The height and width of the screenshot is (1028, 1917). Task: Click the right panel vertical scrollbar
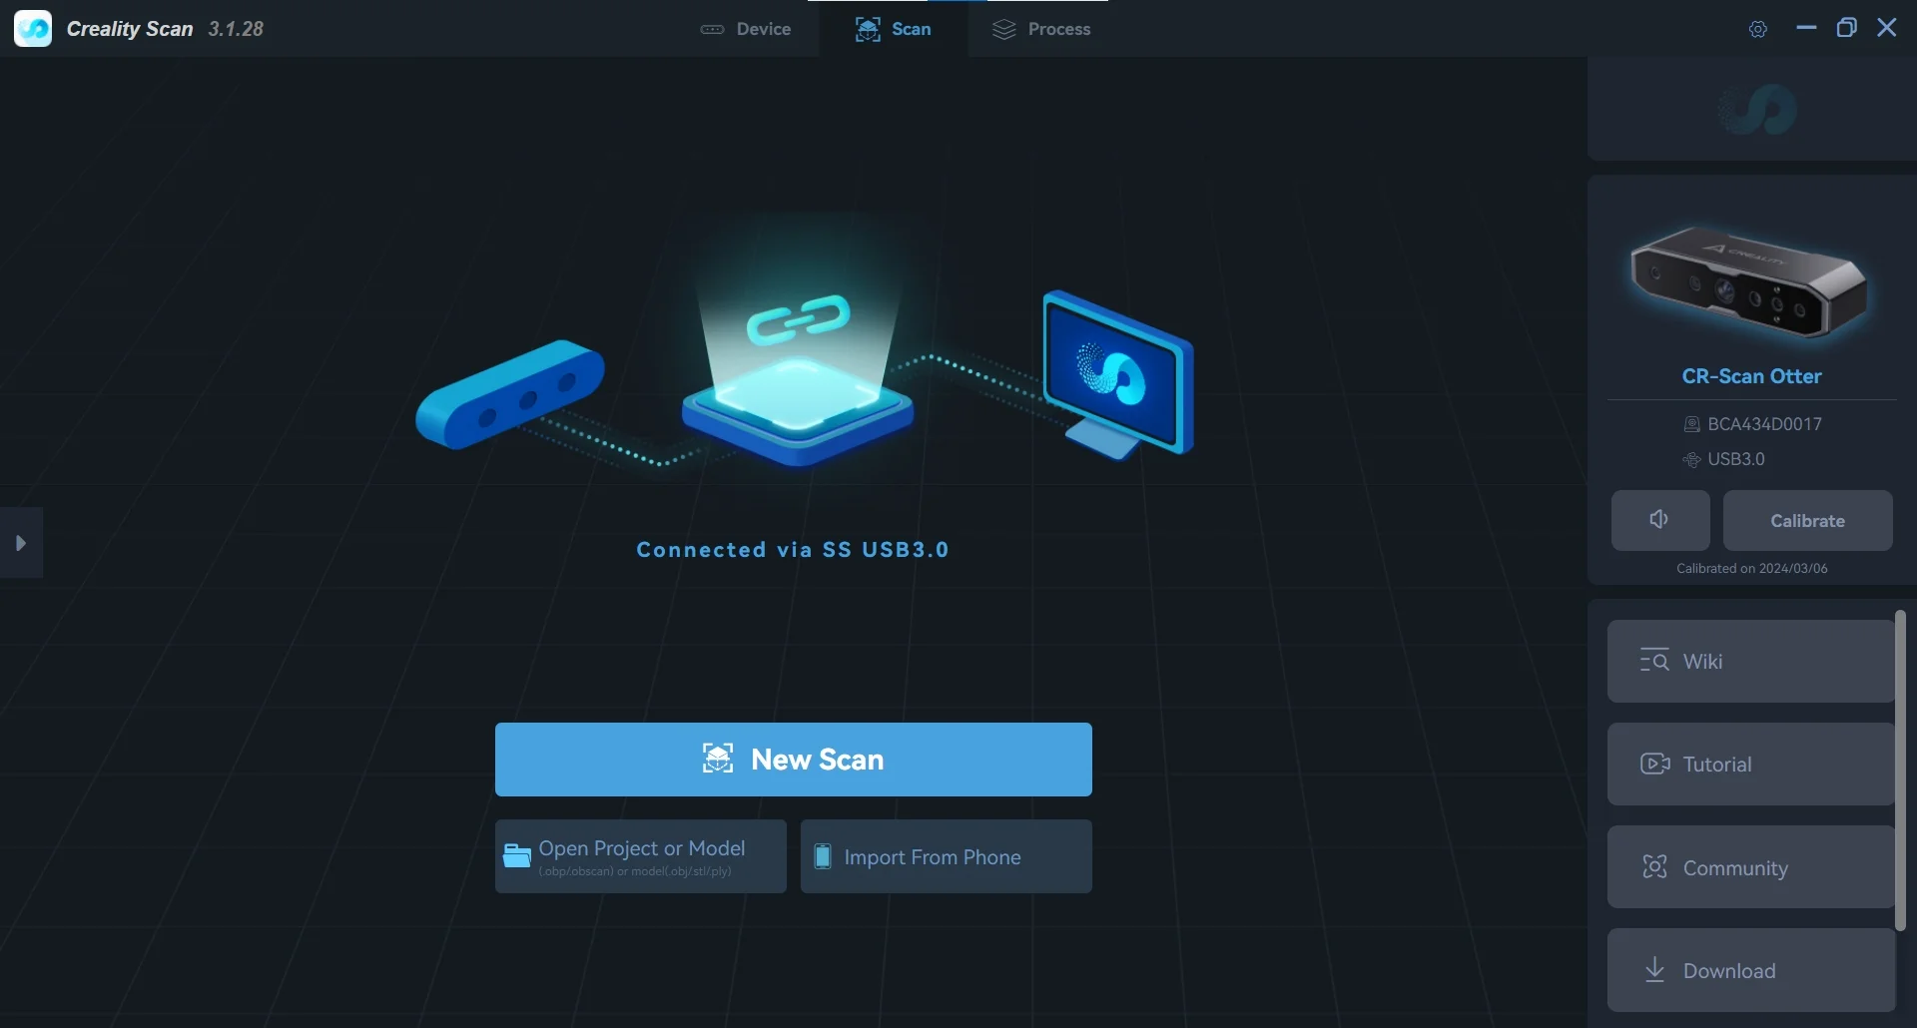(1900, 771)
